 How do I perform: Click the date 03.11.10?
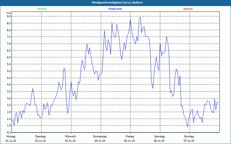pos(70,141)
